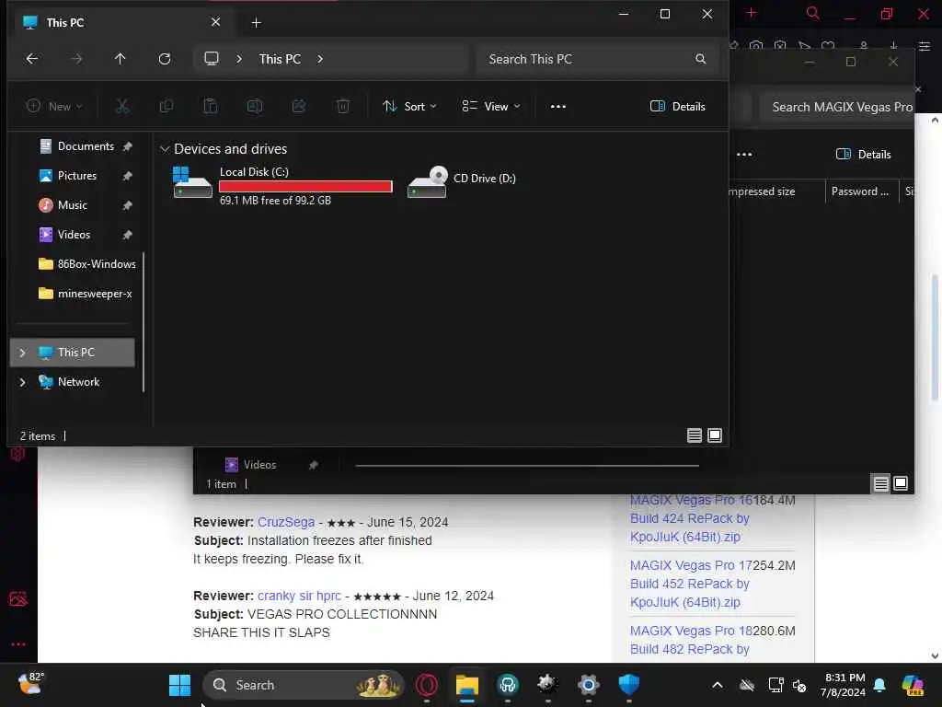The width and height of the screenshot is (942, 707).
Task: Select the CD Drive (D:)
Action: pyautogui.click(x=462, y=180)
